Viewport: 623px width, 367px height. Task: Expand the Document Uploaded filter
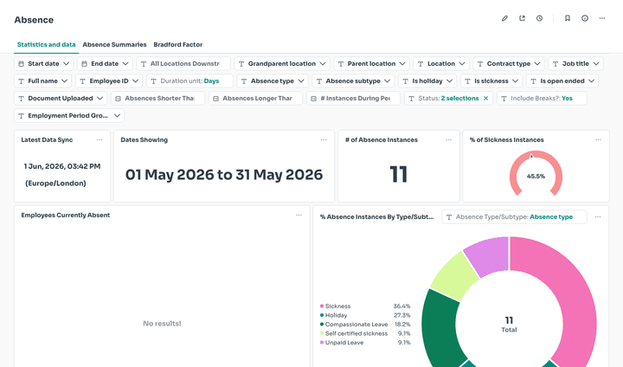[x=61, y=98]
